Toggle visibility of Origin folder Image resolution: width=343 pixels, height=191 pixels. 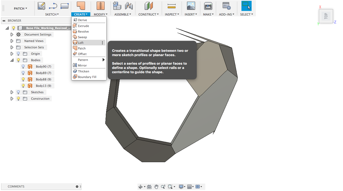[x=18, y=54]
